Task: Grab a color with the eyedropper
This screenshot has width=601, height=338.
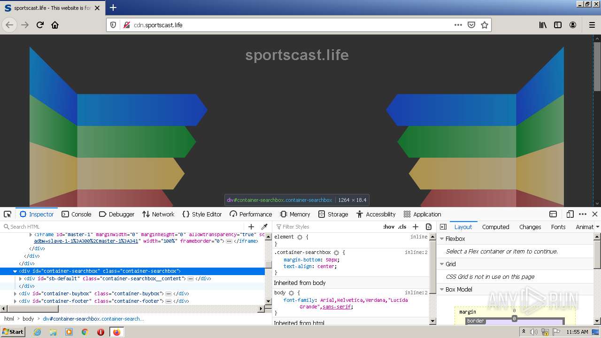Action: 264,227
